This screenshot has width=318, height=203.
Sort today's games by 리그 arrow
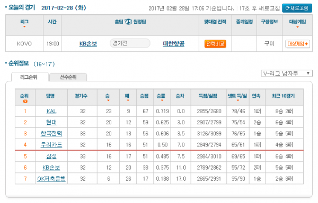pyautogui.click(x=24, y=26)
